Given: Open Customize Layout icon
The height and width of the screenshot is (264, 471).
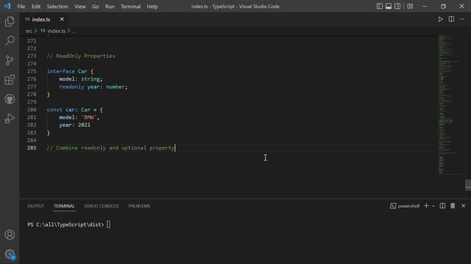Looking at the screenshot, I should click(x=410, y=7).
